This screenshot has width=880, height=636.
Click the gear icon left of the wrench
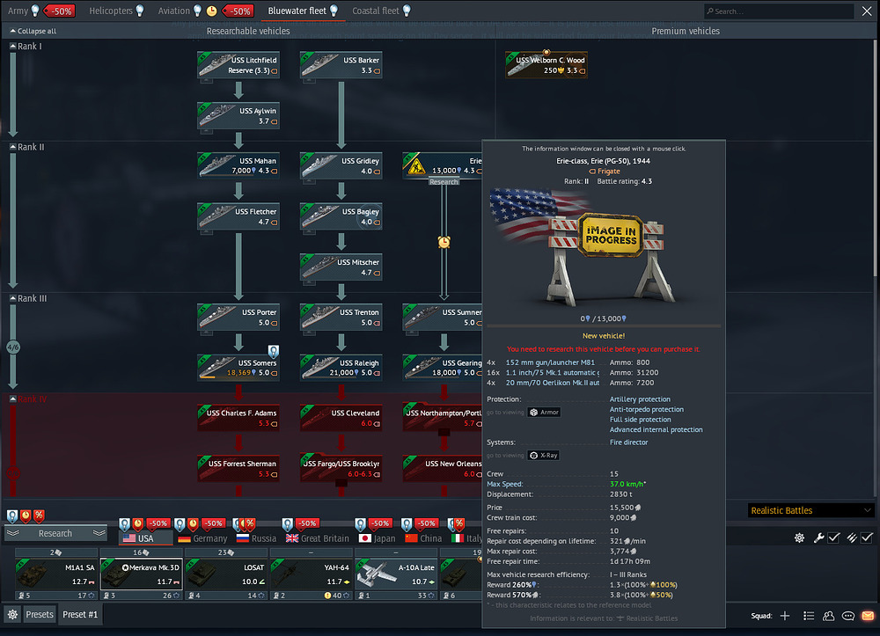pos(800,537)
